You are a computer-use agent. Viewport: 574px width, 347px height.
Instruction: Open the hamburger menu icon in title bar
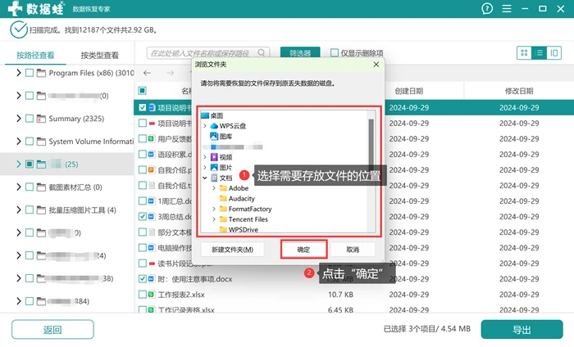(507, 8)
